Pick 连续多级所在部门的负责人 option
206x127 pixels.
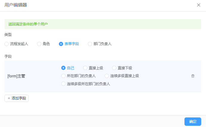click(x=63, y=84)
